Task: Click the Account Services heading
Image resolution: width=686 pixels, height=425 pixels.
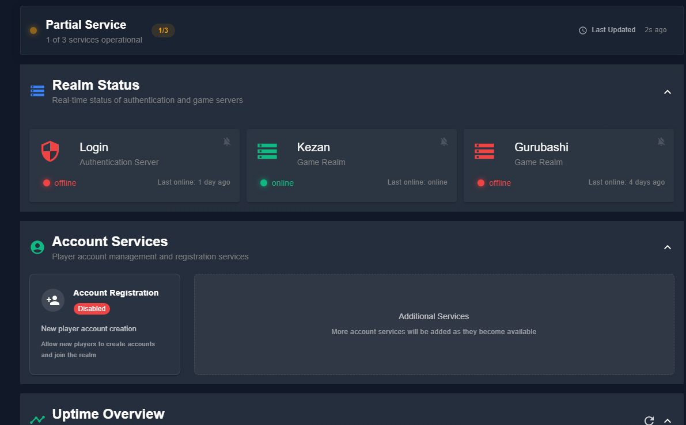Action: click(110, 241)
